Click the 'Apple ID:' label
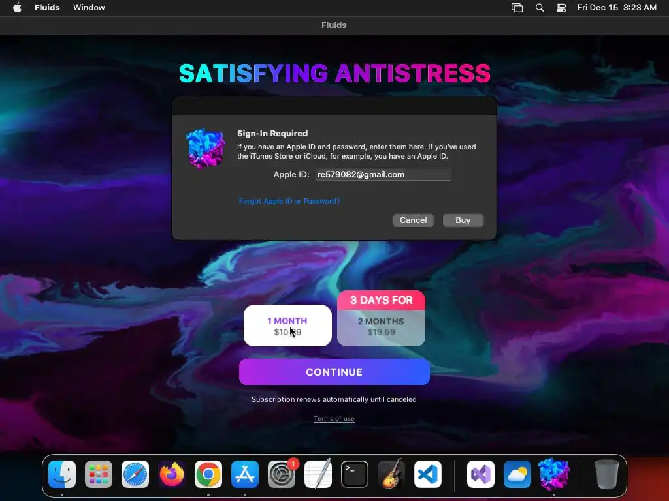The width and height of the screenshot is (669, 501). coord(291,174)
